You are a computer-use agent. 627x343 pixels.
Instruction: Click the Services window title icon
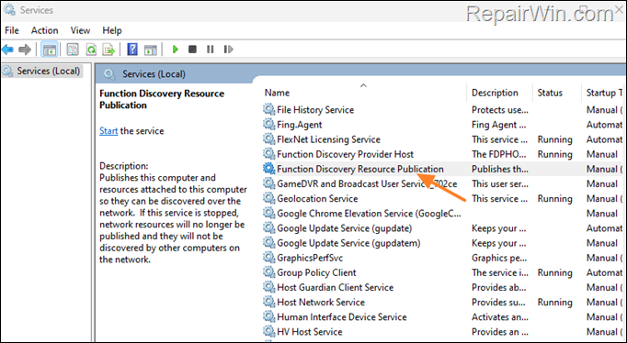9,9
